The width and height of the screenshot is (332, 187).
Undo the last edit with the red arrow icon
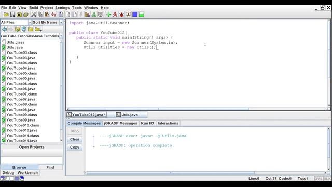(x=53, y=15)
